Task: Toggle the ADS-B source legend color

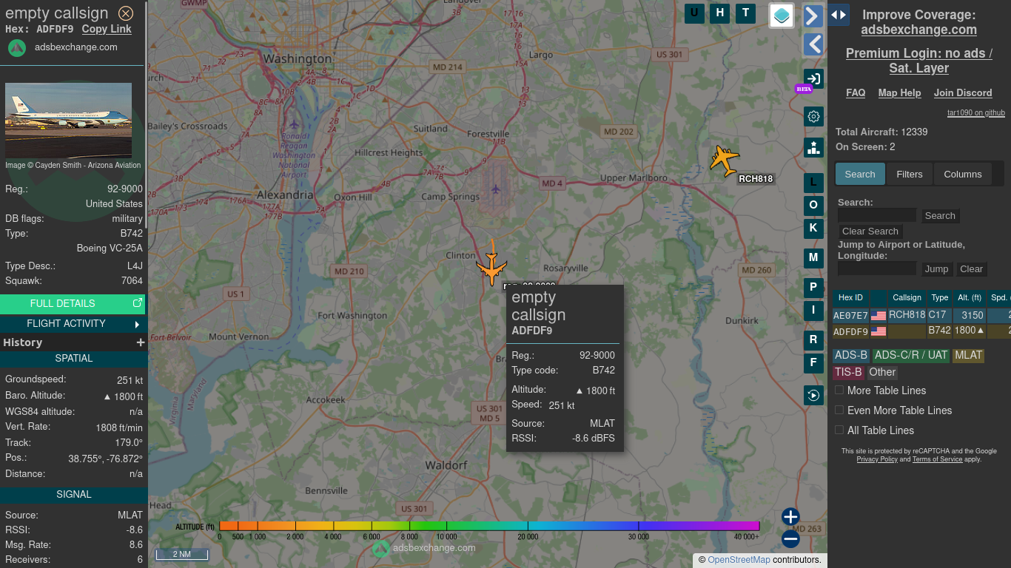Action: pyautogui.click(x=851, y=355)
